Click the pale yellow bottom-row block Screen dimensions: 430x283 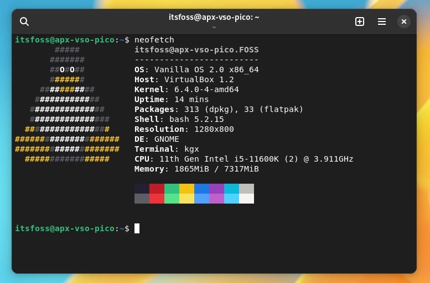[186, 199]
